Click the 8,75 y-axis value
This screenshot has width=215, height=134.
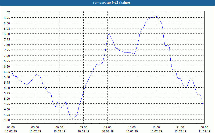7,18
